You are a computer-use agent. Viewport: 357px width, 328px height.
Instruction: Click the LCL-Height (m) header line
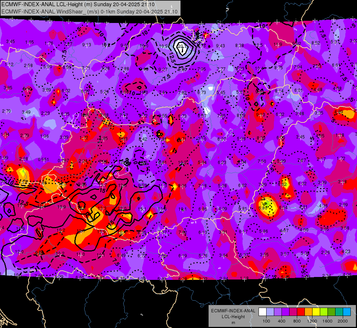(x=78, y=4)
